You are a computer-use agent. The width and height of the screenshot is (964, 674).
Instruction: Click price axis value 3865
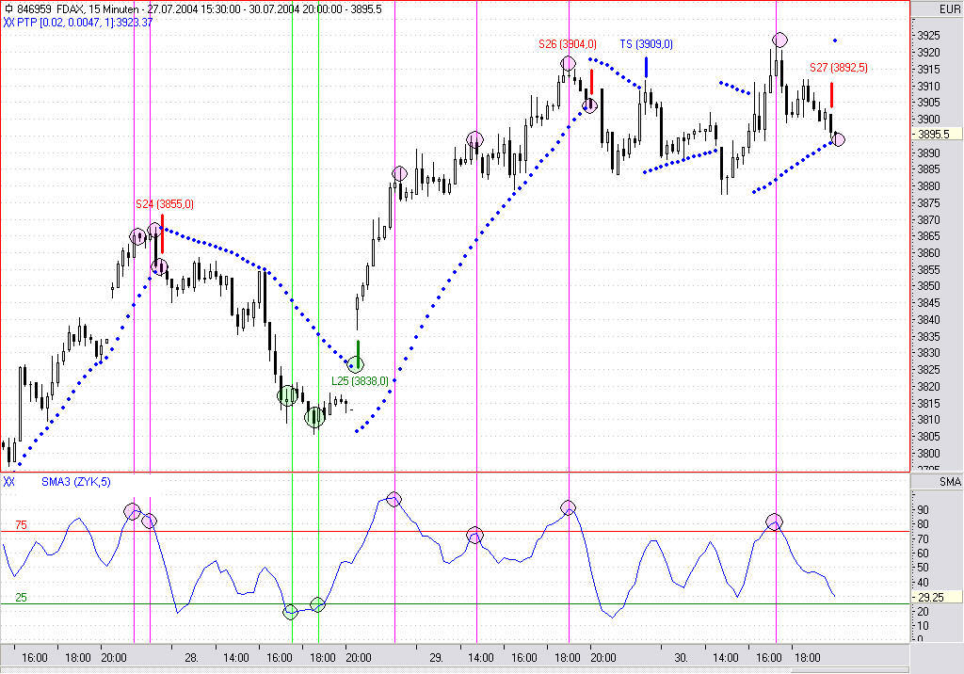pyautogui.click(x=928, y=236)
